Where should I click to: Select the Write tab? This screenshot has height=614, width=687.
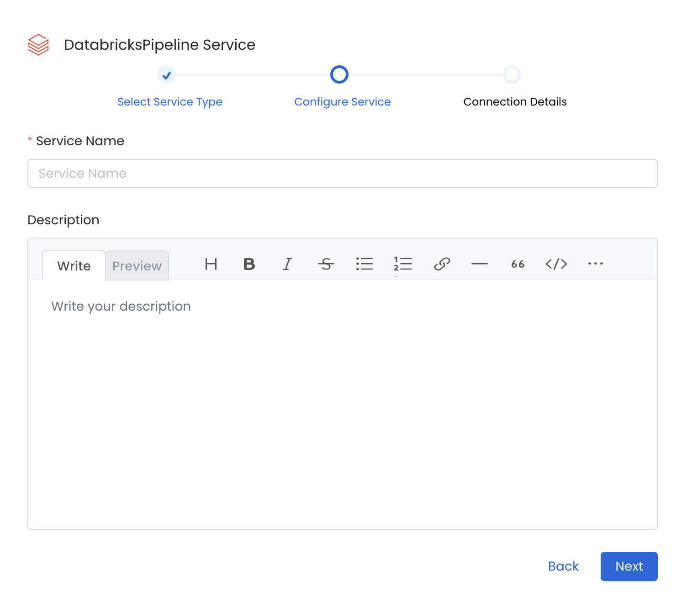[x=74, y=265]
